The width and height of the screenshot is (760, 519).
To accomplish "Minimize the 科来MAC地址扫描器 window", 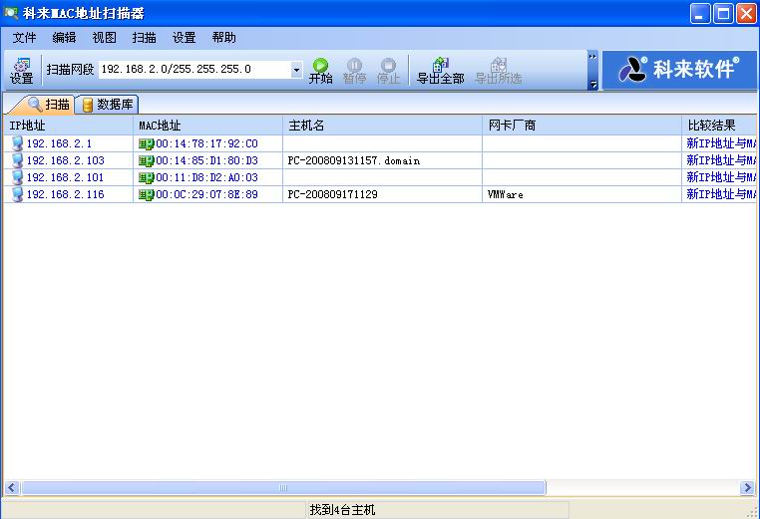I will (700, 14).
